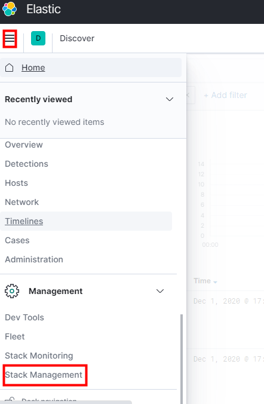Click the navigation panel vertical scrollbar
The height and width of the screenshot is (404, 264).
[182, 358]
